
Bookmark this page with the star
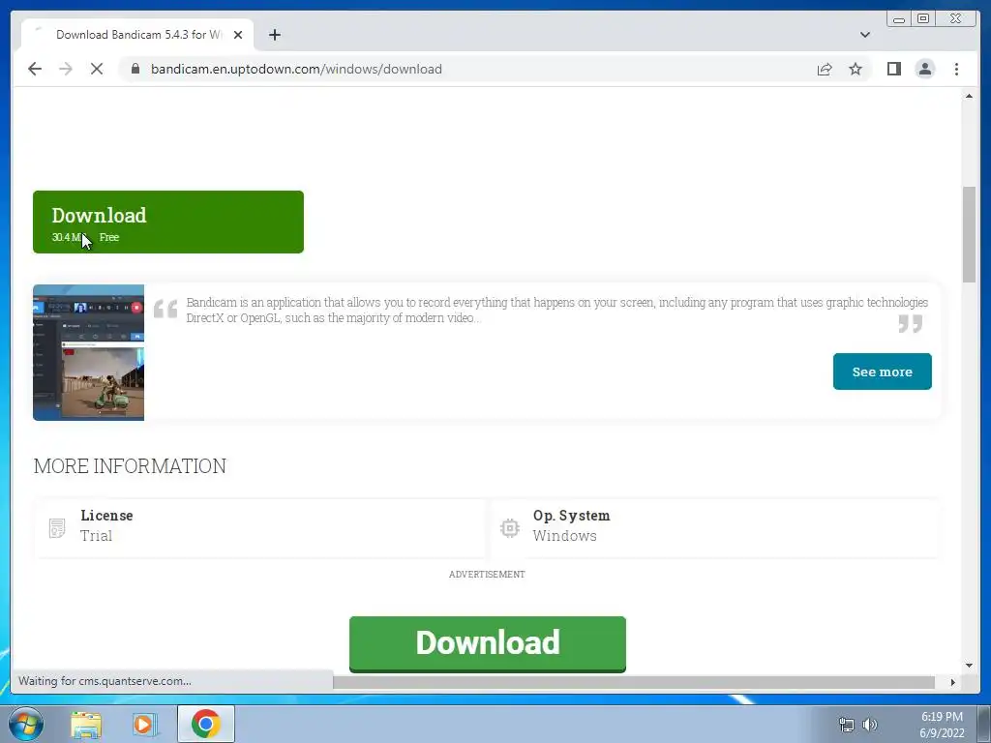856,69
